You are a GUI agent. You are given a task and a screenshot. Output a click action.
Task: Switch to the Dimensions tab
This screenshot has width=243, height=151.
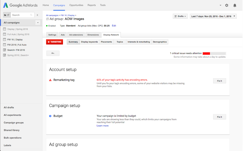click(93, 35)
